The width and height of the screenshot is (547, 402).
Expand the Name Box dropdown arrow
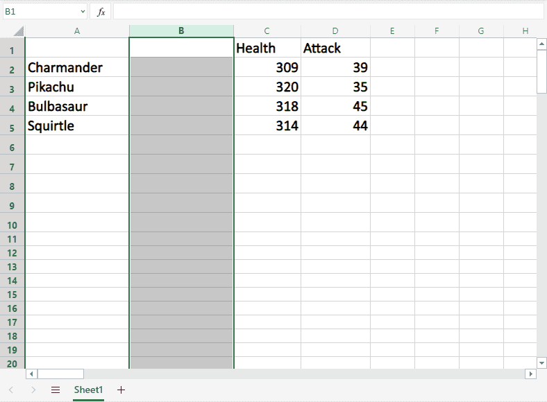82,12
